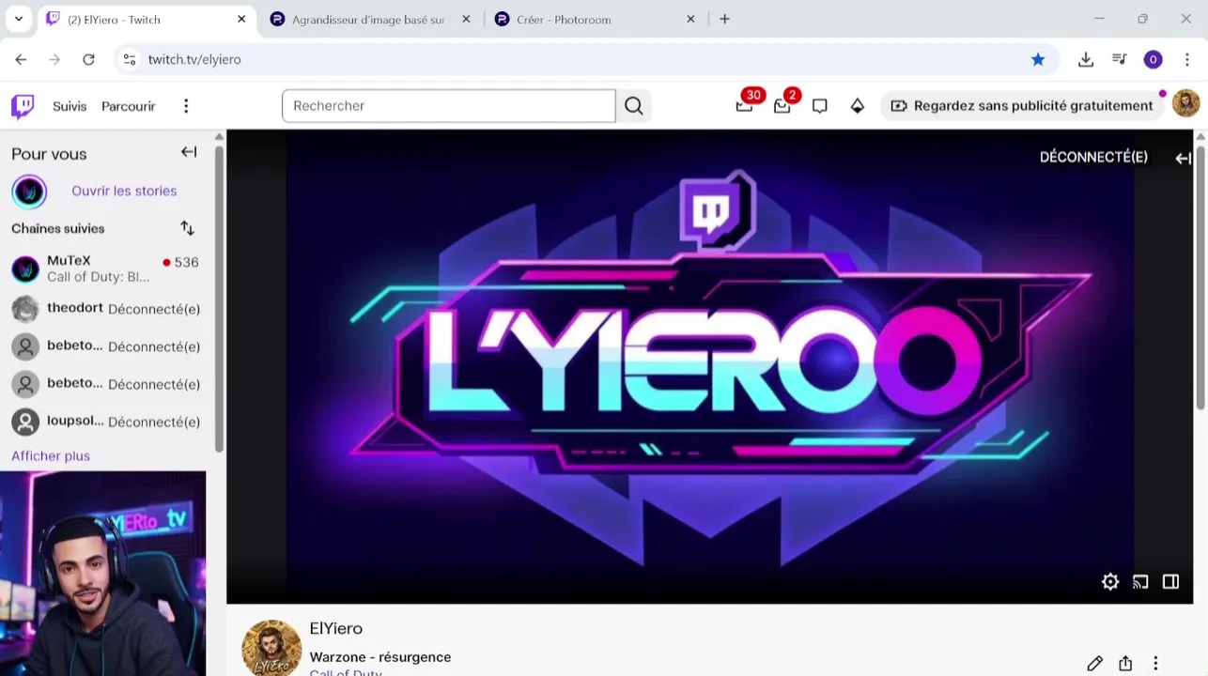The height and width of the screenshot is (676, 1208).
Task: Open the Chrome downloads icon
Action: [1086, 59]
